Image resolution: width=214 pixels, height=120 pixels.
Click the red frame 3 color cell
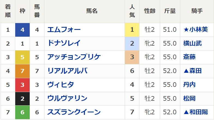pos(22,85)
